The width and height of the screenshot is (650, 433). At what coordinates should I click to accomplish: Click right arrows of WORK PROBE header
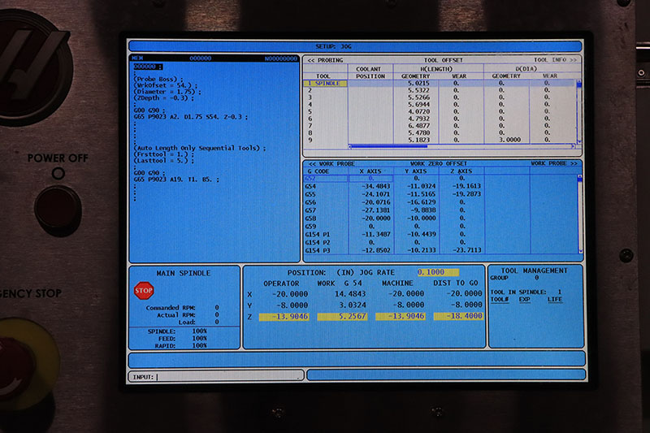click(x=574, y=164)
